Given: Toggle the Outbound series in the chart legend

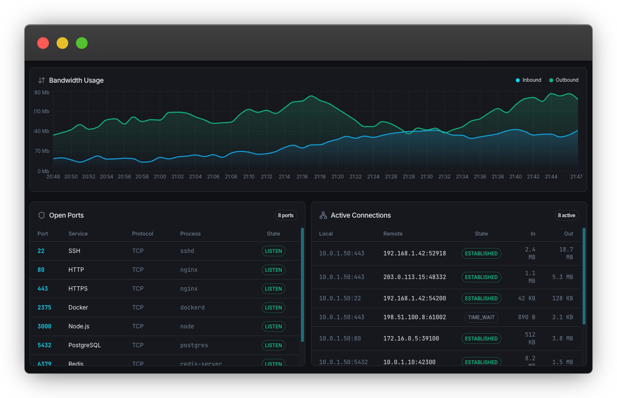Looking at the screenshot, I should click(563, 80).
